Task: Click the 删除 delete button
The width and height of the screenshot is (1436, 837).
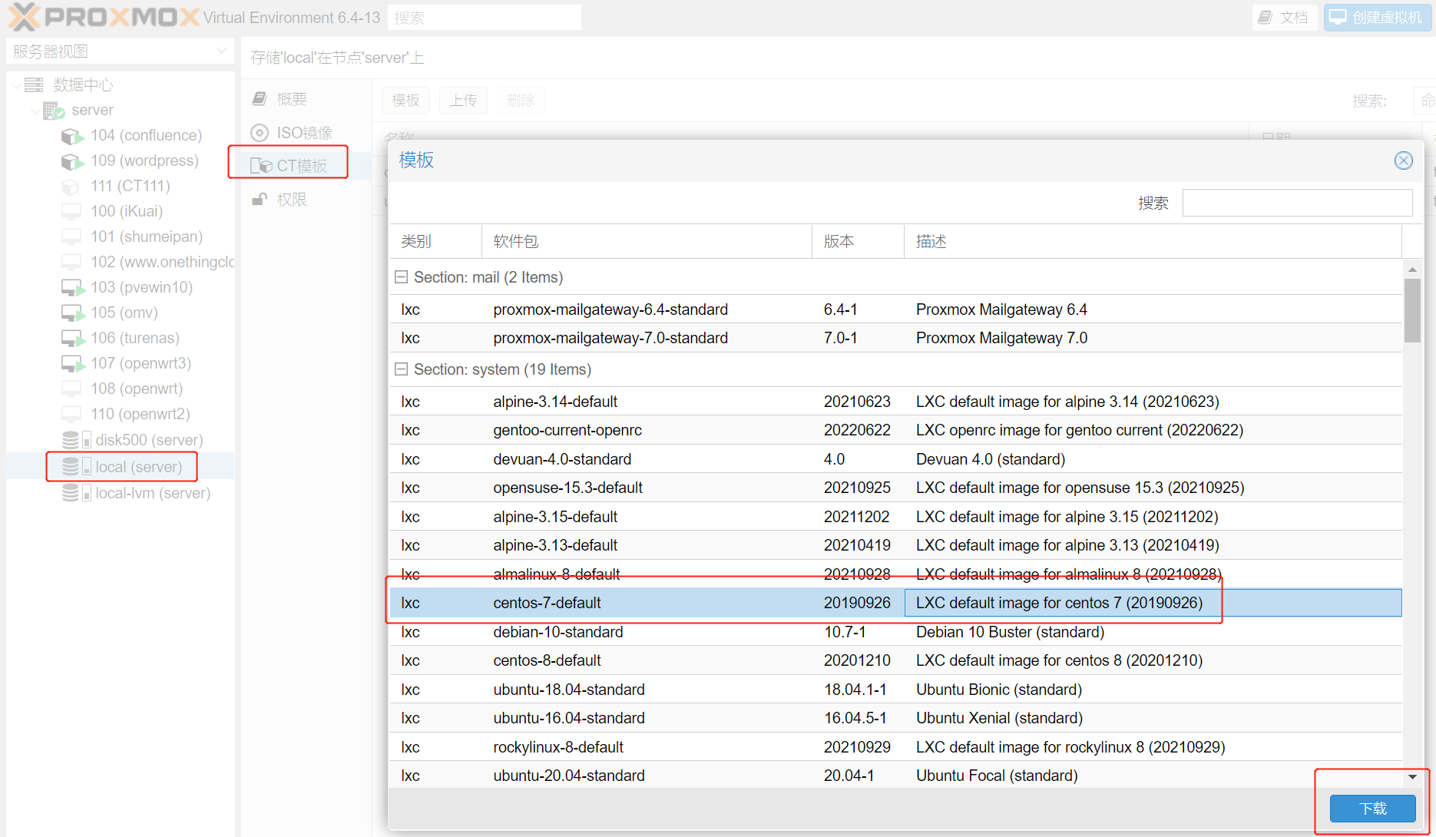Action: tap(521, 101)
